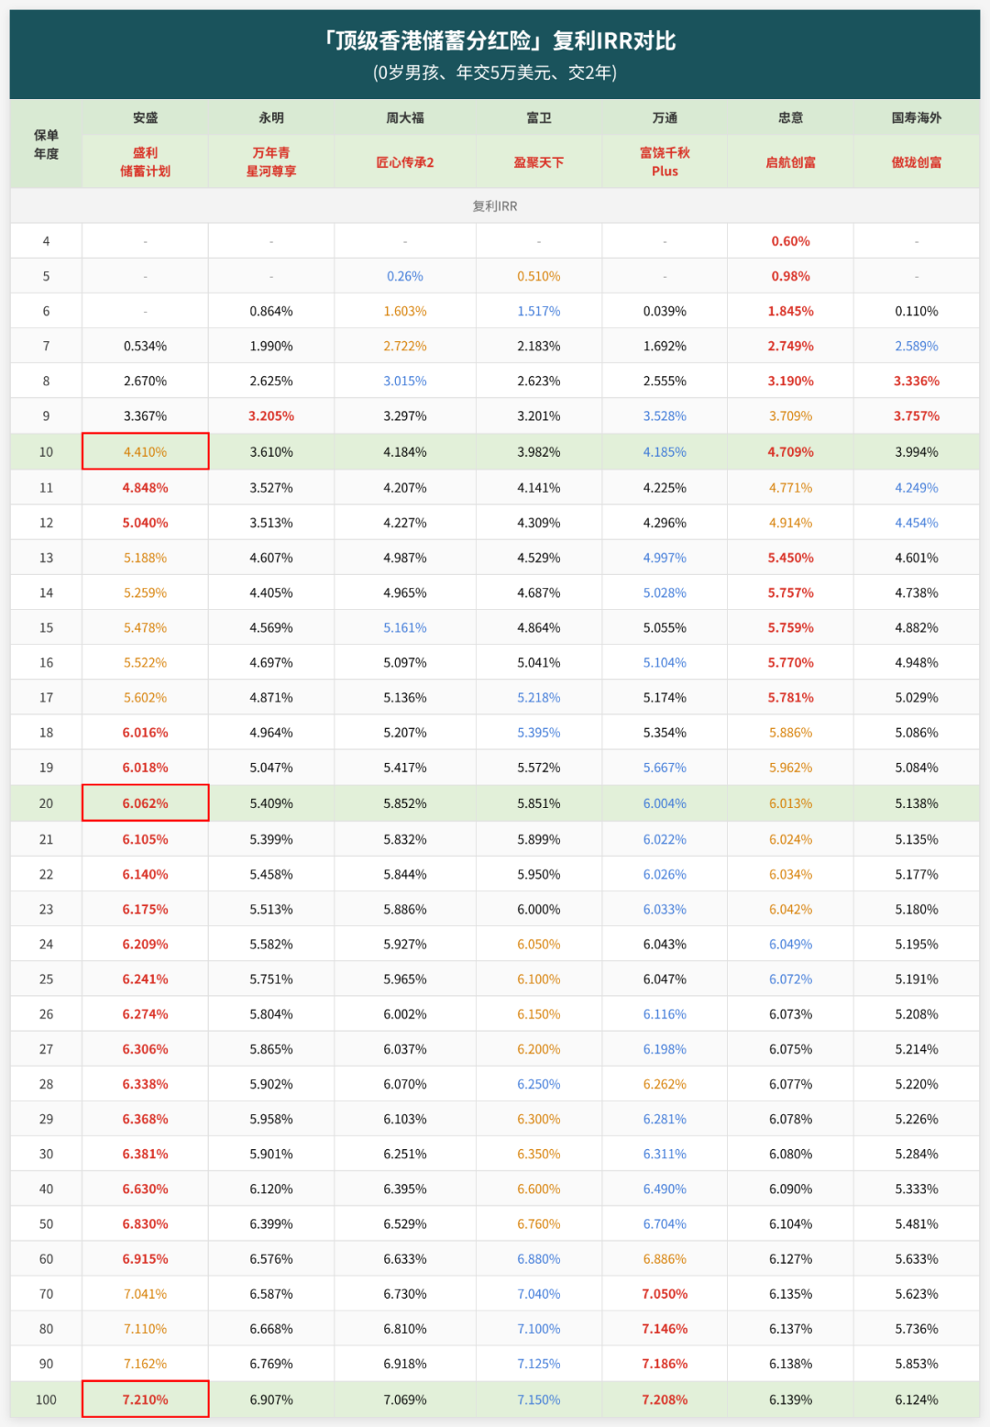Click the 万年青星河尊享 product name
Image resolution: width=990 pixels, height=1427 pixels.
point(271,162)
